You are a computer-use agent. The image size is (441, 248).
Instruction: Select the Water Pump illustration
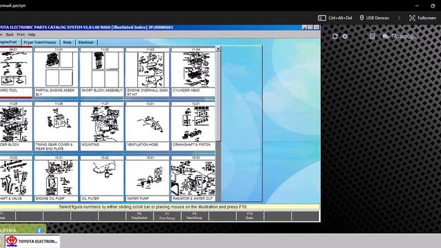(147, 178)
